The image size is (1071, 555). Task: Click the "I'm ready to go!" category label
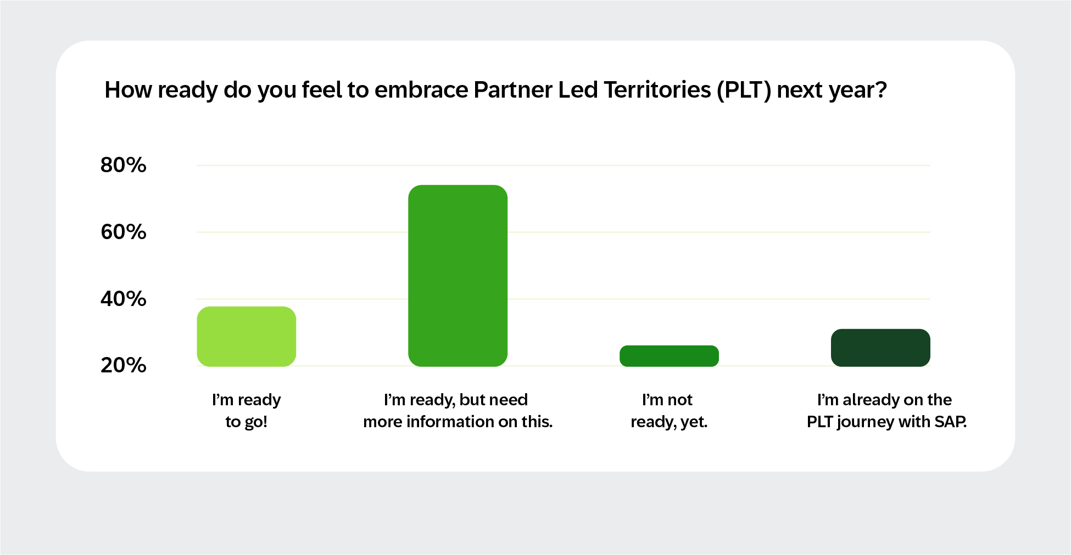point(246,410)
